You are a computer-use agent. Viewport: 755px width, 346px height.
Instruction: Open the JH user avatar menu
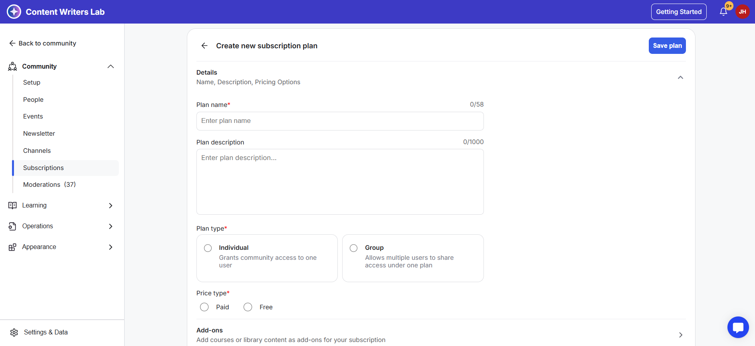point(742,12)
